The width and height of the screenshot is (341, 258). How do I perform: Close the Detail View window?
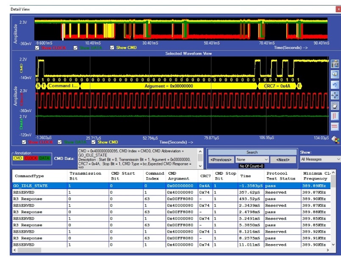tap(338, 9)
